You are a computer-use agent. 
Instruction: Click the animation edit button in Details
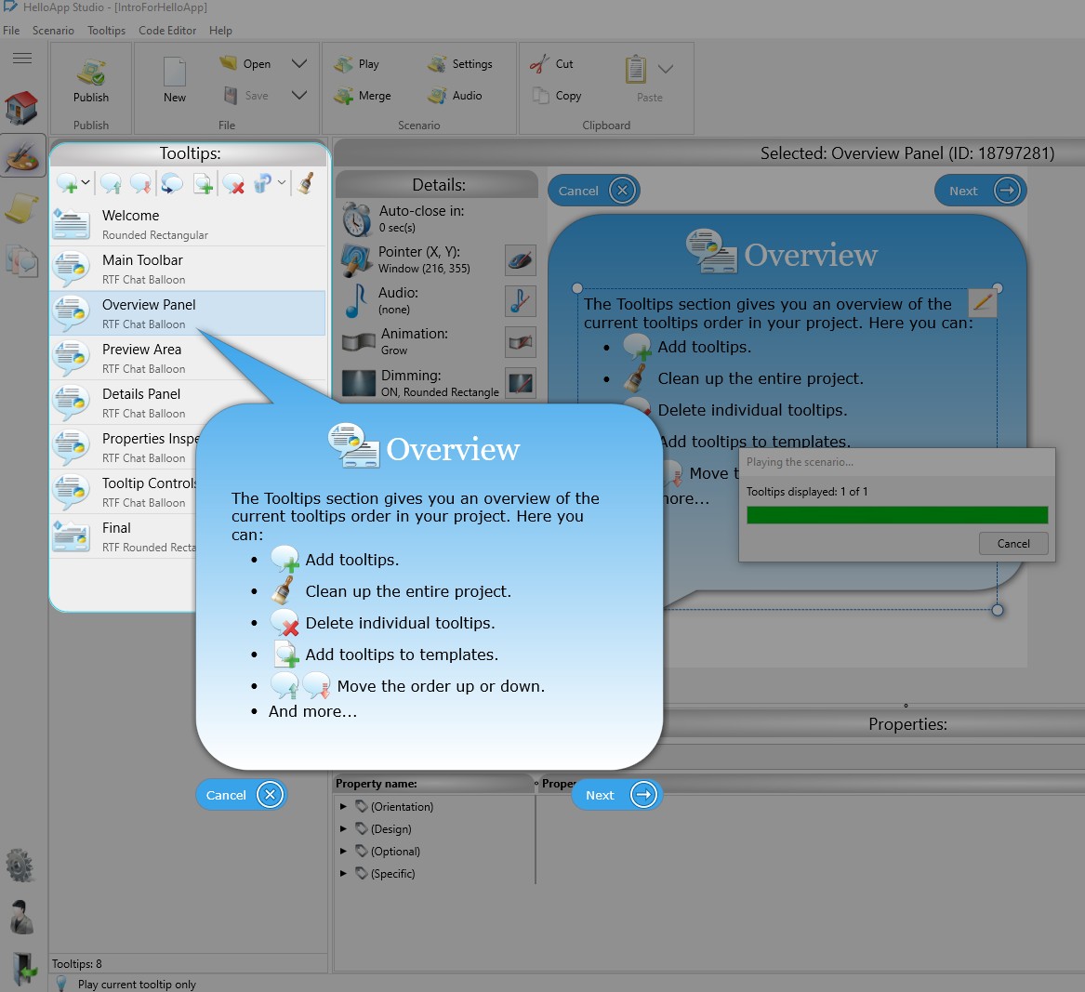(x=521, y=342)
